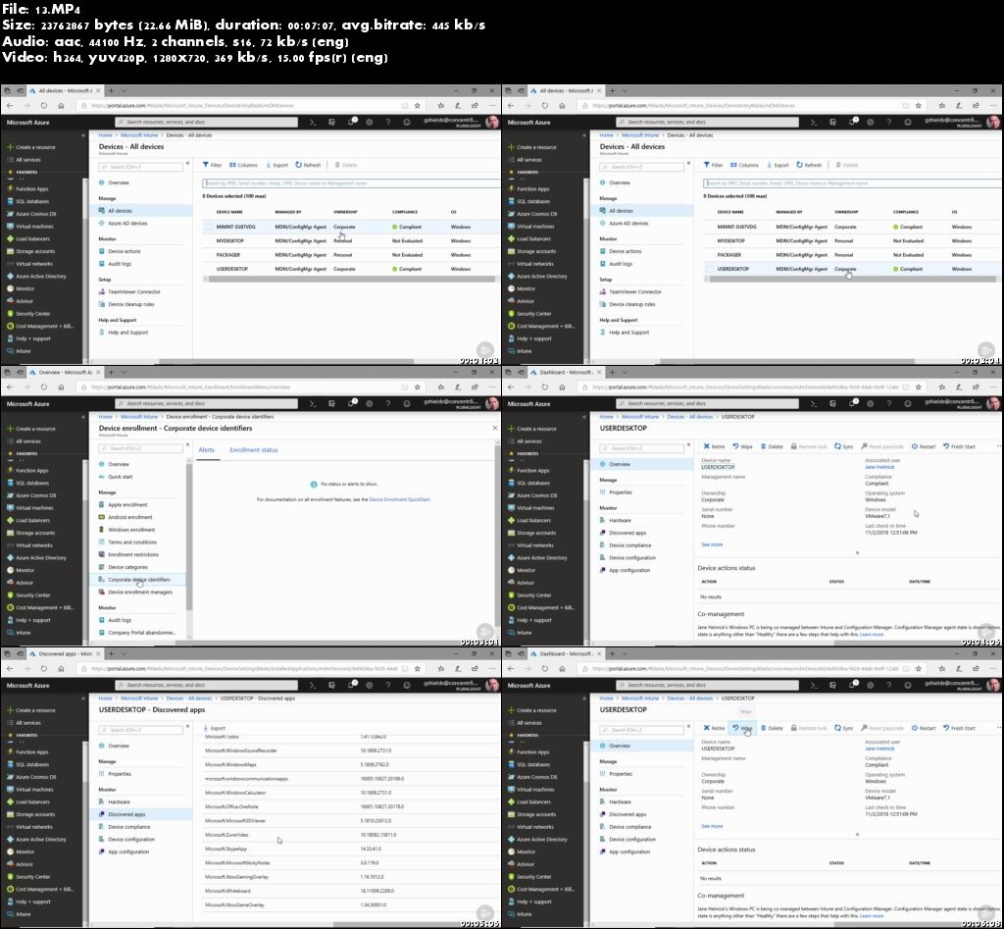This screenshot has width=1004, height=929.
Task: Open Cloud Shell icon in Device enrollment frame
Action: pos(313,403)
